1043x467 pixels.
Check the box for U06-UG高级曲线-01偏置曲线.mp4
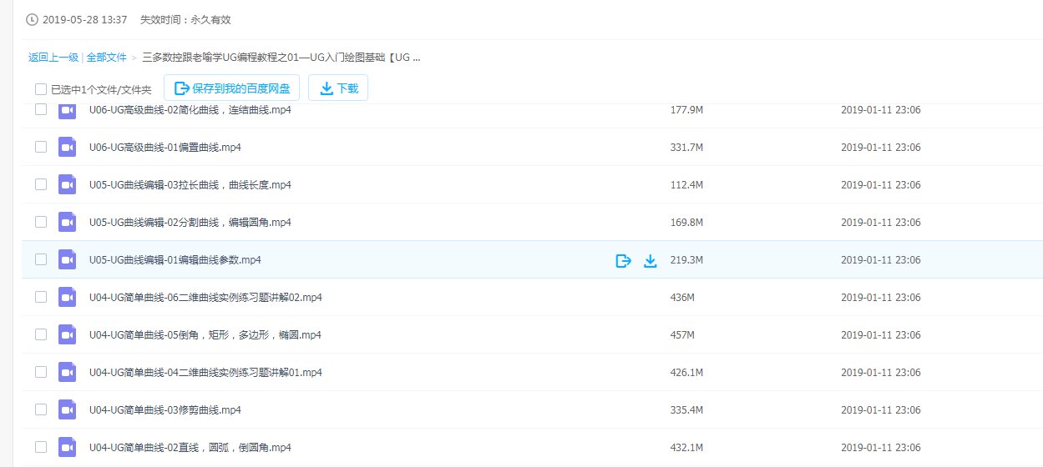(40, 147)
